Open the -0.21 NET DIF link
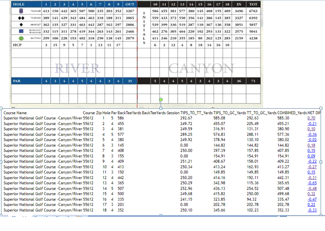The height and width of the screenshot is (231, 325). (x=312, y=123)
